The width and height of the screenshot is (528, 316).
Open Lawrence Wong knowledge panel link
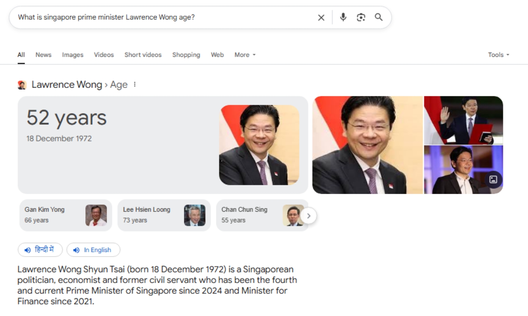coord(67,84)
